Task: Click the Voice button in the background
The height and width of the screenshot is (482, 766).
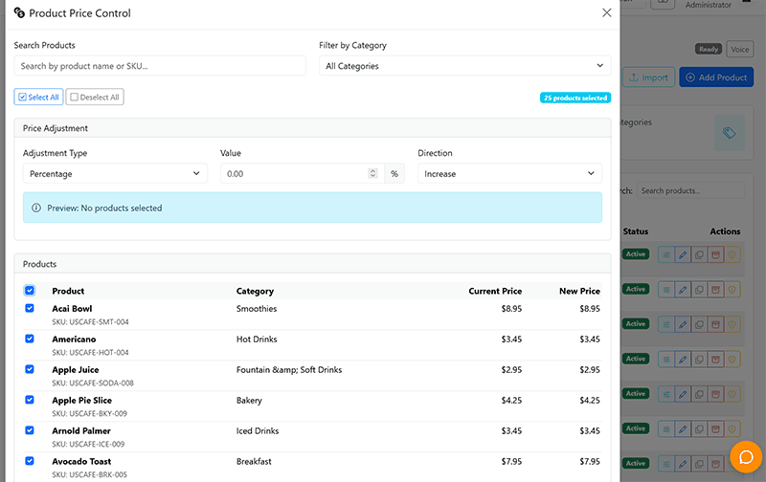Action: point(739,50)
